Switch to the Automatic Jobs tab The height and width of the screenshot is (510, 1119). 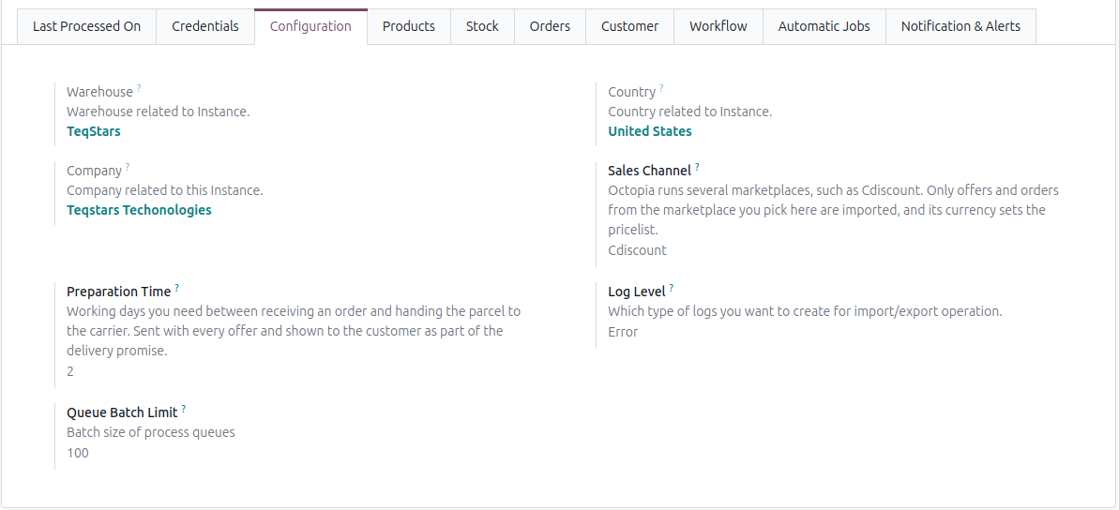tap(824, 26)
